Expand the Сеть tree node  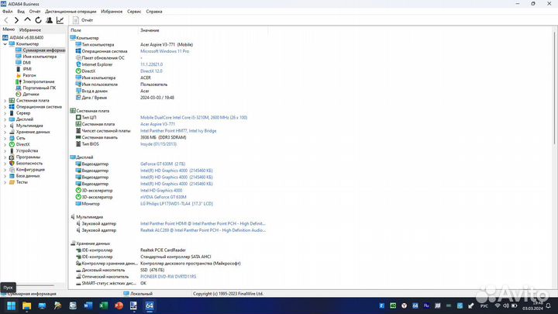click(5, 138)
